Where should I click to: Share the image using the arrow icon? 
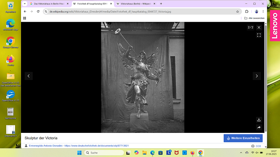(259, 127)
